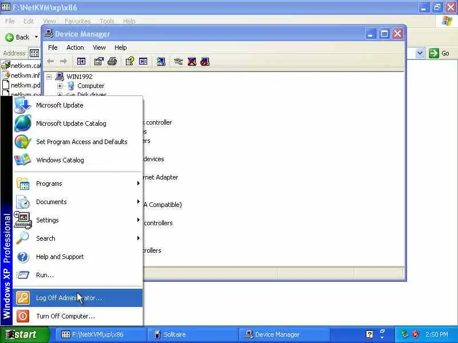Open the Device Manager View menu
This screenshot has width=458, height=343.
(99, 47)
